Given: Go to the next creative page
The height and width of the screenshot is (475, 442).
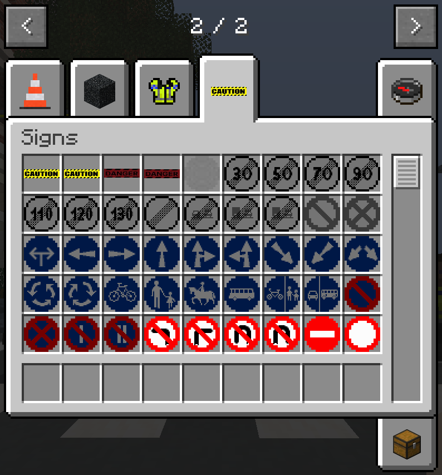Looking at the screenshot, I should point(415,26).
